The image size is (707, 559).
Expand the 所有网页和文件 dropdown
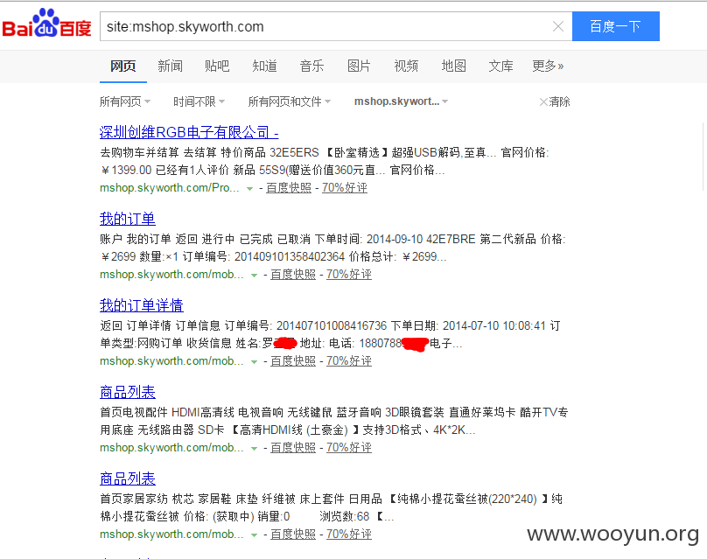(x=290, y=101)
